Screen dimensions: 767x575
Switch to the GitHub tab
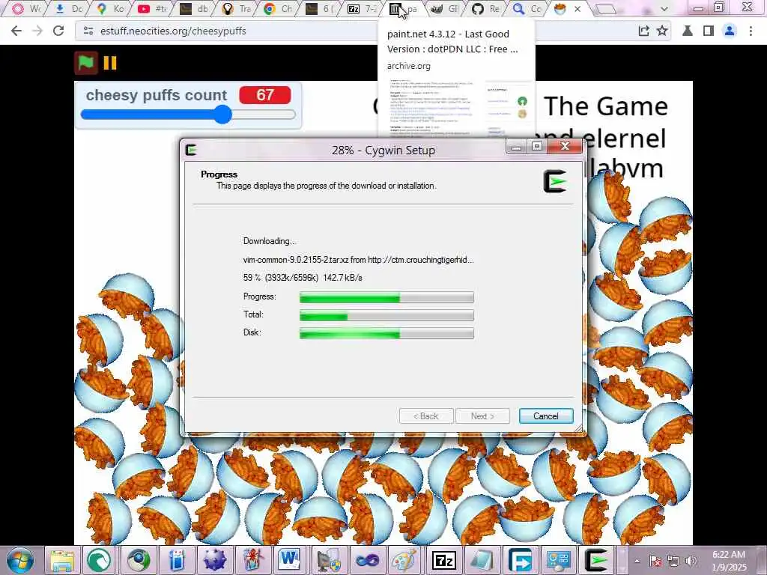pos(487,8)
